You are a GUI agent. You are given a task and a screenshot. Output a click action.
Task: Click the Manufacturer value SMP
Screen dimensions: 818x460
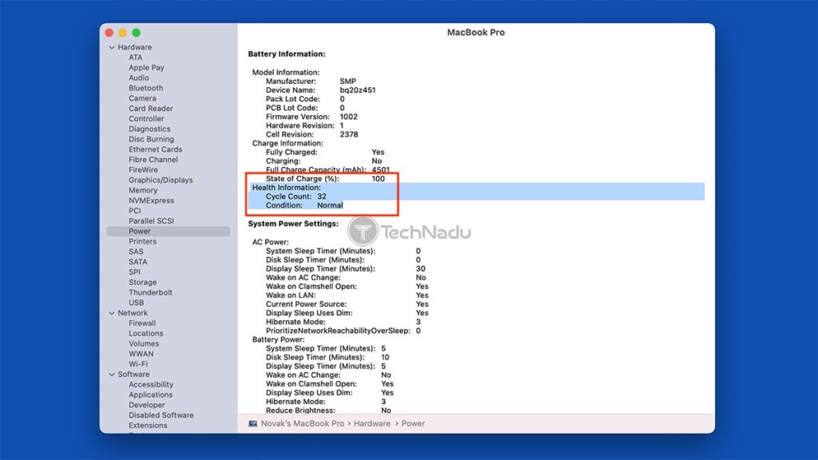(x=348, y=81)
